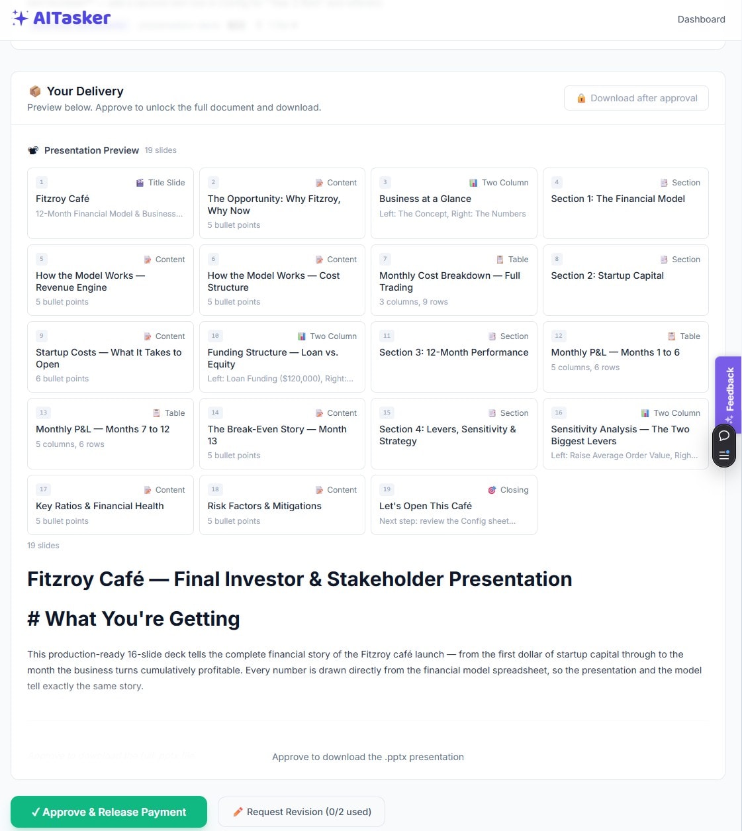The height and width of the screenshot is (831, 742).
Task: Click the lock icon on Download after approval
Action: (581, 97)
